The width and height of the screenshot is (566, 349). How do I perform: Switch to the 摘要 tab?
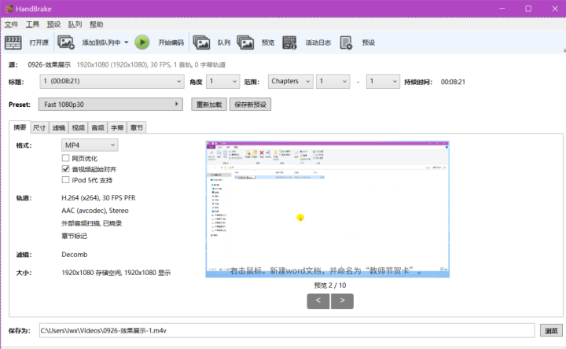(x=20, y=127)
